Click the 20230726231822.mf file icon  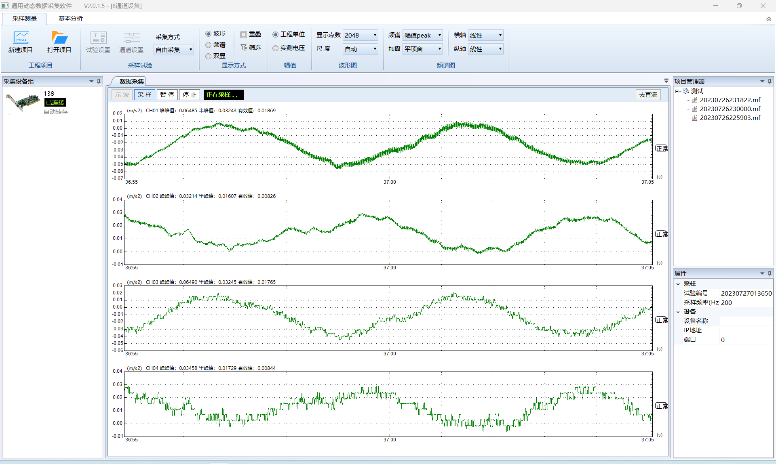coord(695,100)
